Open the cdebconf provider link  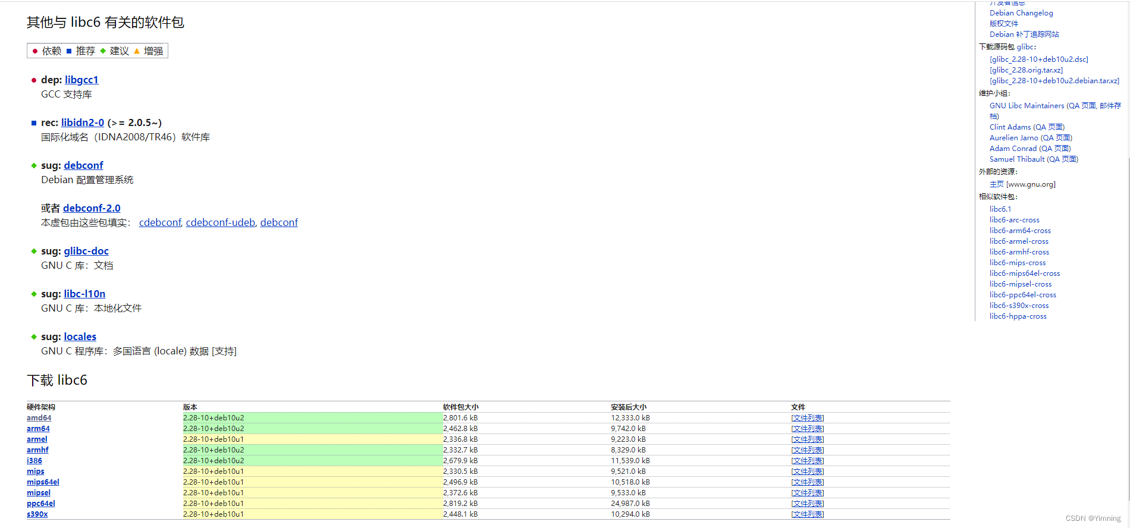coord(160,222)
